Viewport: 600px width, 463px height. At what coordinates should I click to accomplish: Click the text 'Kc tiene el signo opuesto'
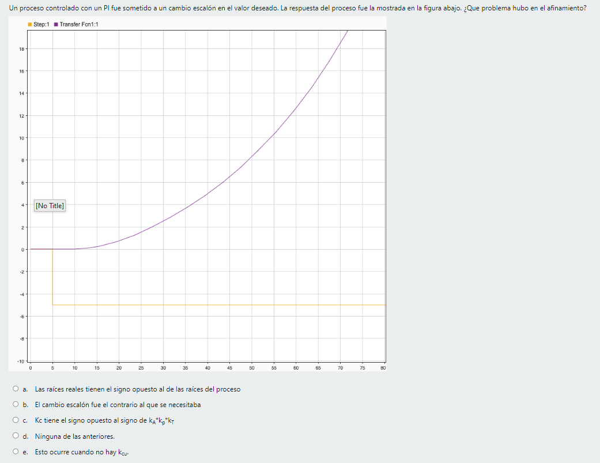point(69,420)
